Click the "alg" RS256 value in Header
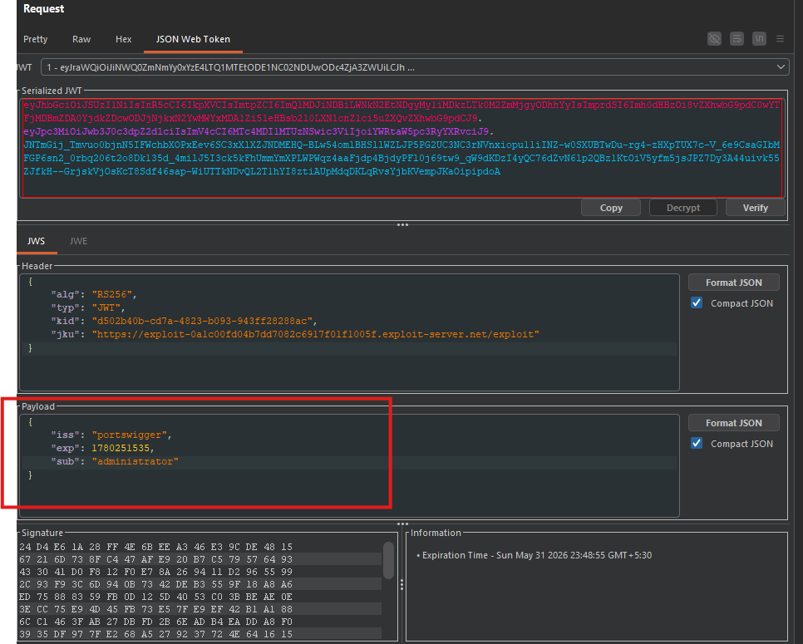The width and height of the screenshot is (803, 644). pyautogui.click(x=113, y=294)
